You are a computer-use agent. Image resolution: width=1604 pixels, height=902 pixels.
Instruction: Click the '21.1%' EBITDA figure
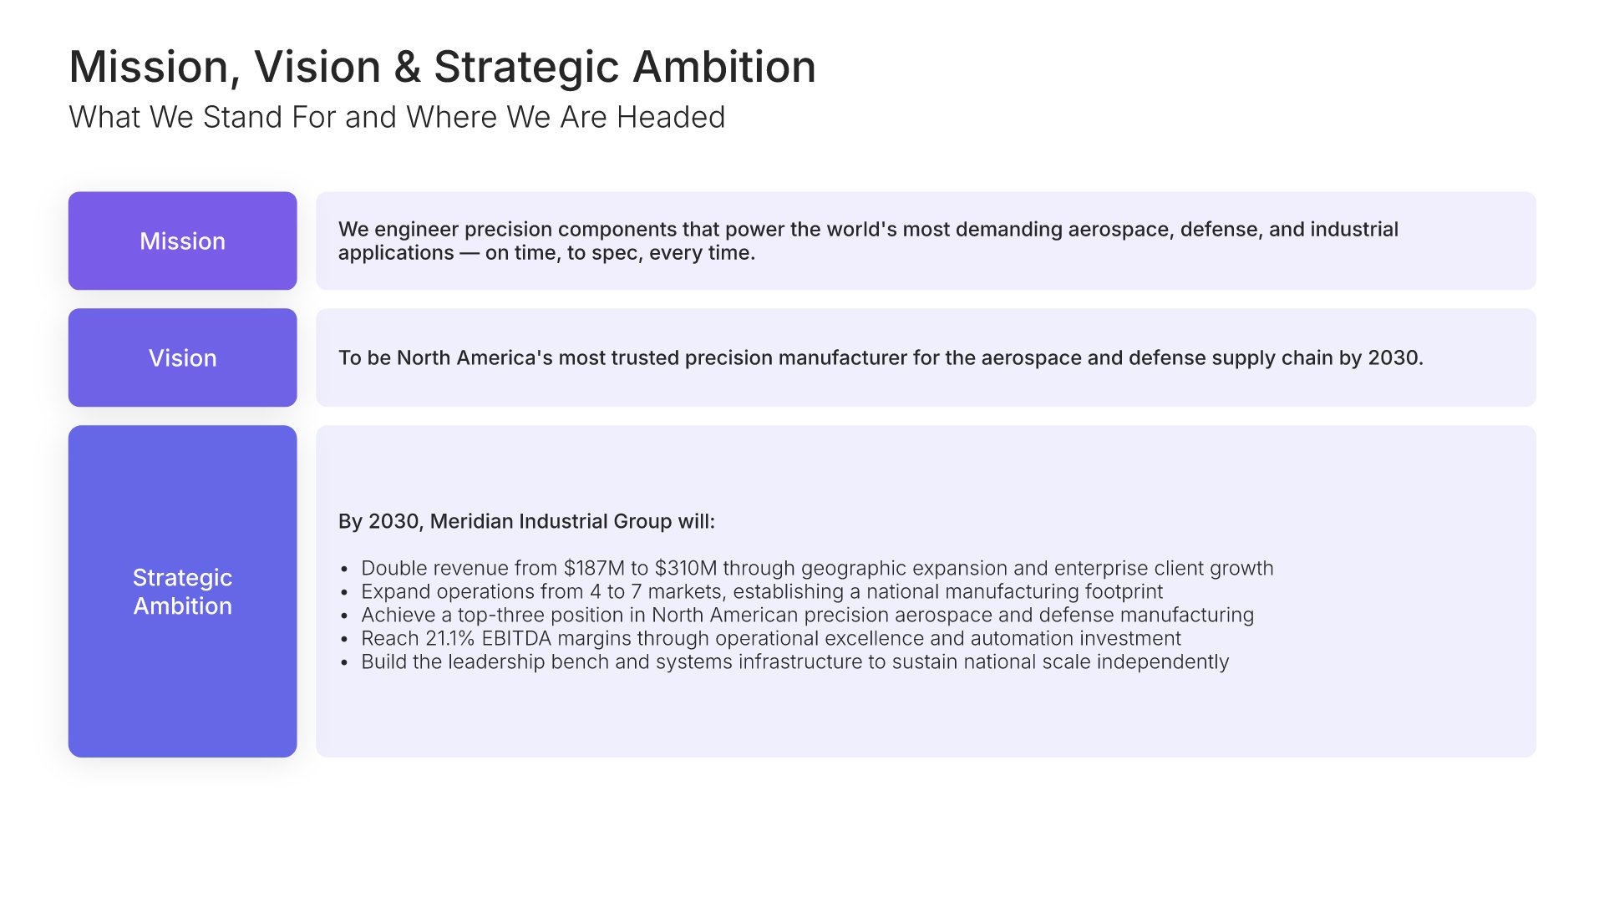pyautogui.click(x=450, y=639)
